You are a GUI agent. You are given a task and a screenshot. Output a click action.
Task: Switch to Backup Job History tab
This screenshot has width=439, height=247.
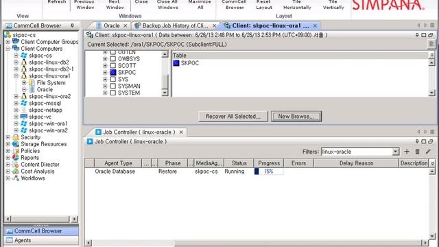click(x=176, y=26)
